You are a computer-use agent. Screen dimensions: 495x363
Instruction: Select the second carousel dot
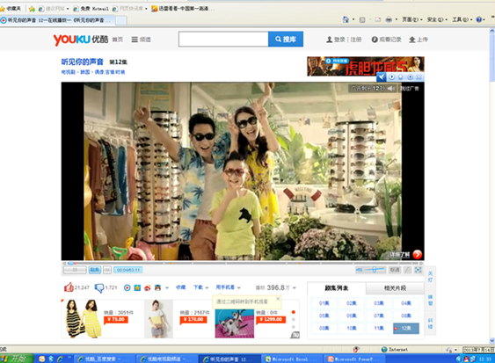[x=294, y=320]
